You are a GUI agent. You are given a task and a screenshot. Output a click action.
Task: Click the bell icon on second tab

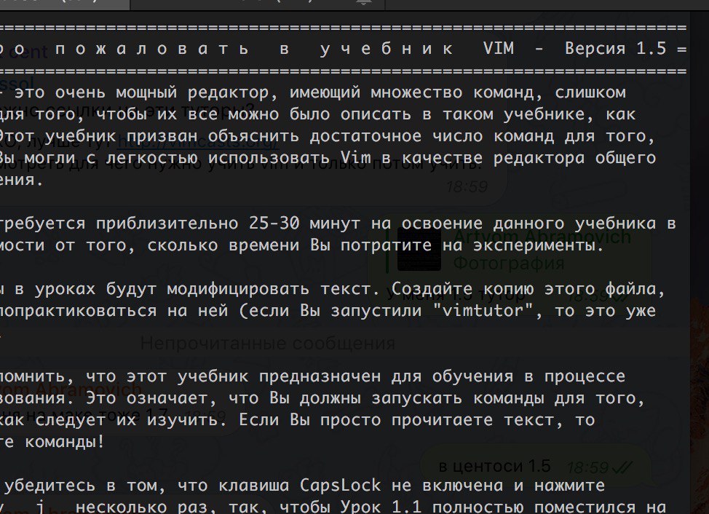[x=363, y=3]
